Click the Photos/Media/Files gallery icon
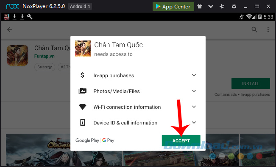Screen dimensions: 276x167 tap(82, 91)
